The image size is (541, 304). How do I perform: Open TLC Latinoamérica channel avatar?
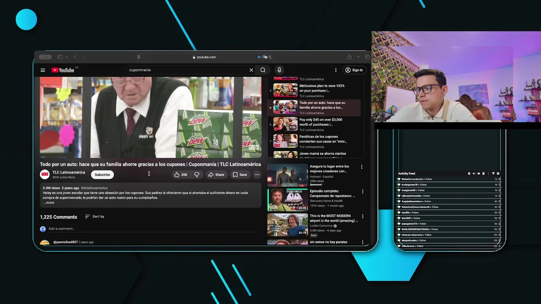tap(44, 174)
